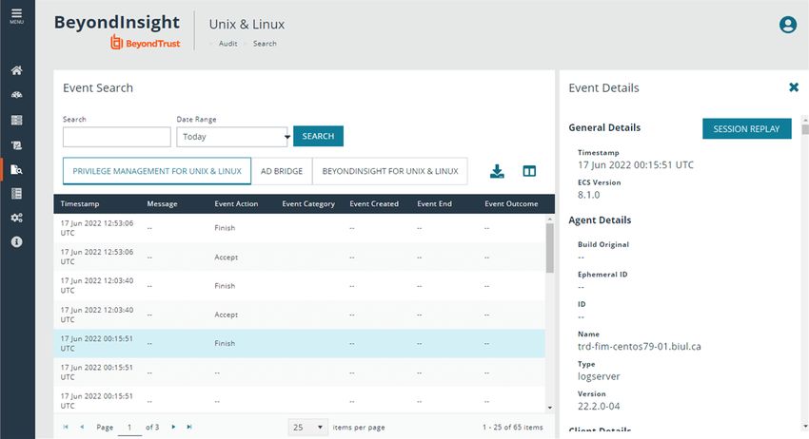Click ECS Version value 8.1.0
Viewport: 809px width, 439px height.
[x=589, y=196]
